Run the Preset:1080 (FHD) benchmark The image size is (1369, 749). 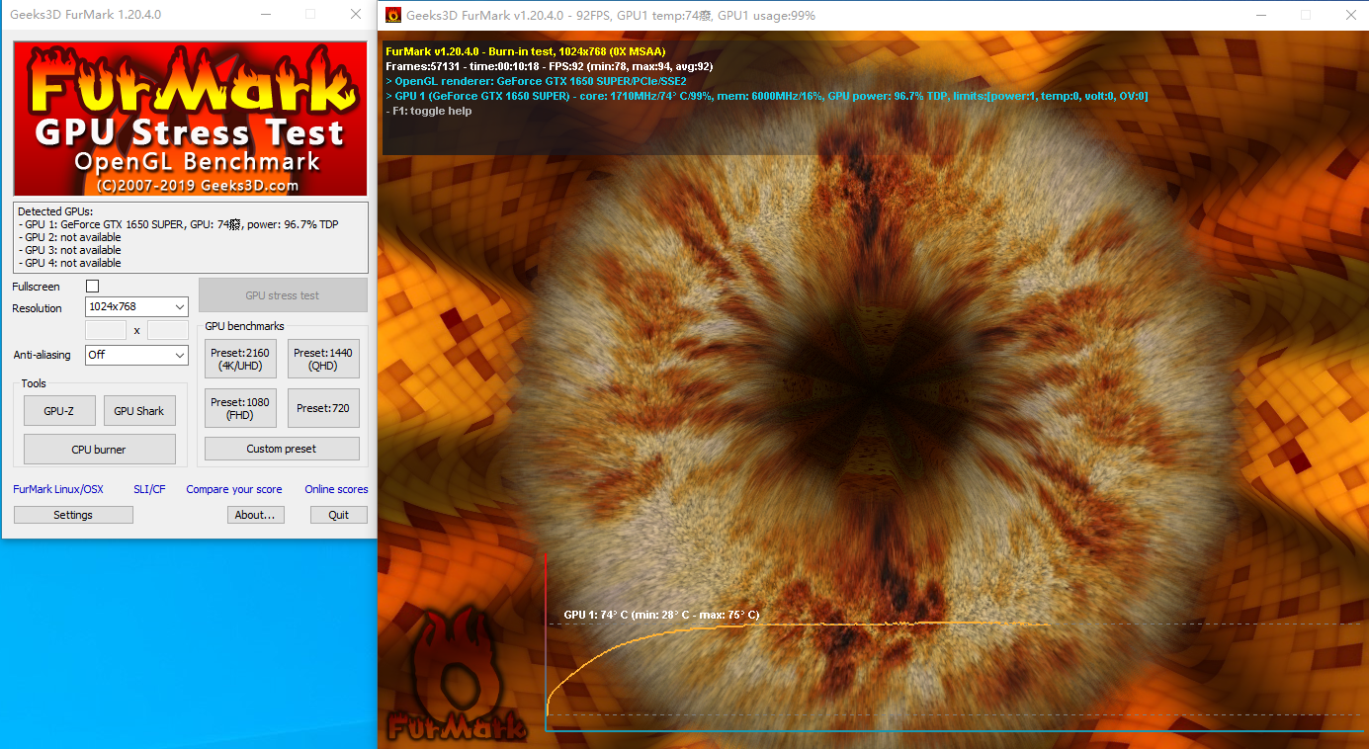coord(240,408)
